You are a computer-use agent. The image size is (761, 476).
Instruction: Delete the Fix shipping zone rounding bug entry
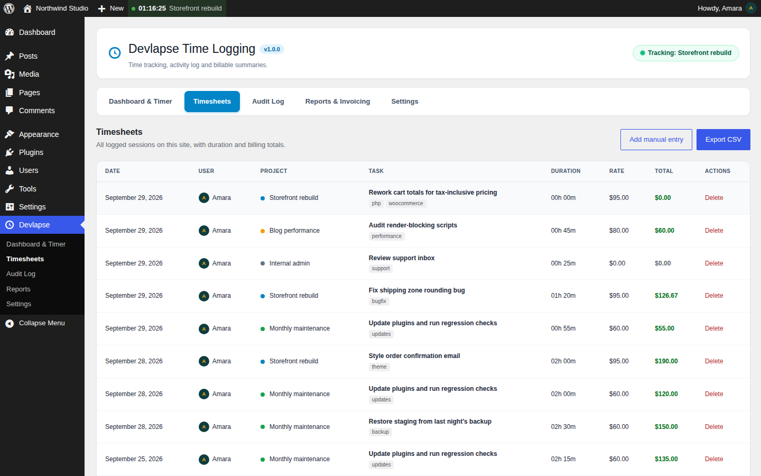(x=714, y=296)
